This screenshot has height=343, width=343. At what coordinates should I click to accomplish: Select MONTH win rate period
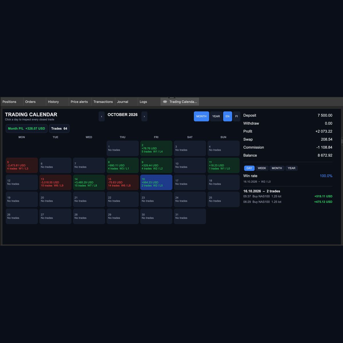(277, 168)
